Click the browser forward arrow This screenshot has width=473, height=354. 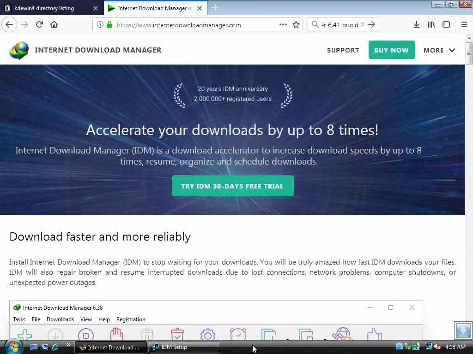(x=25, y=25)
